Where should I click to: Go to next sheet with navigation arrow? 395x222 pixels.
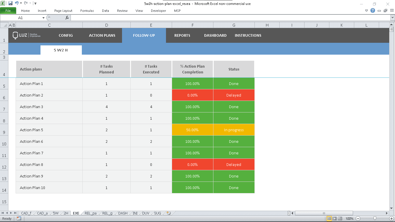[11, 213]
